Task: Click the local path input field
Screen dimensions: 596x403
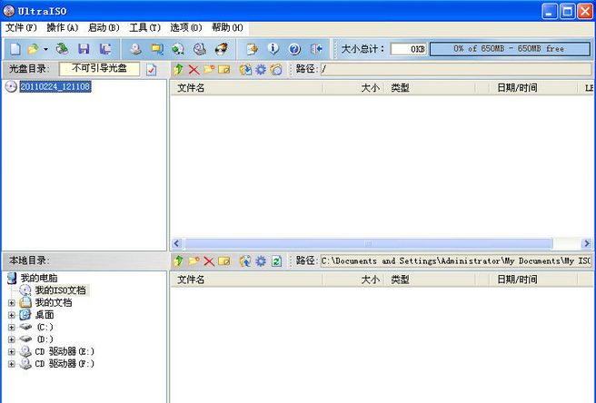Action: pos(454,260)
